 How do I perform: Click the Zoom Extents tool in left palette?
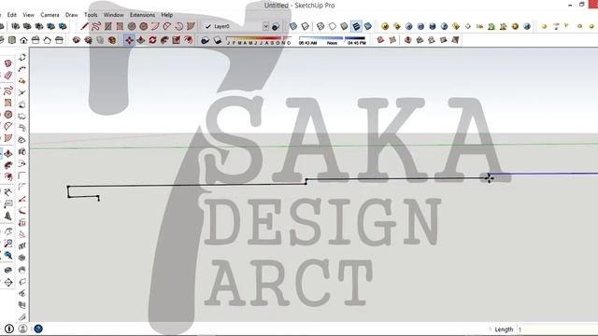coord(8,255)
